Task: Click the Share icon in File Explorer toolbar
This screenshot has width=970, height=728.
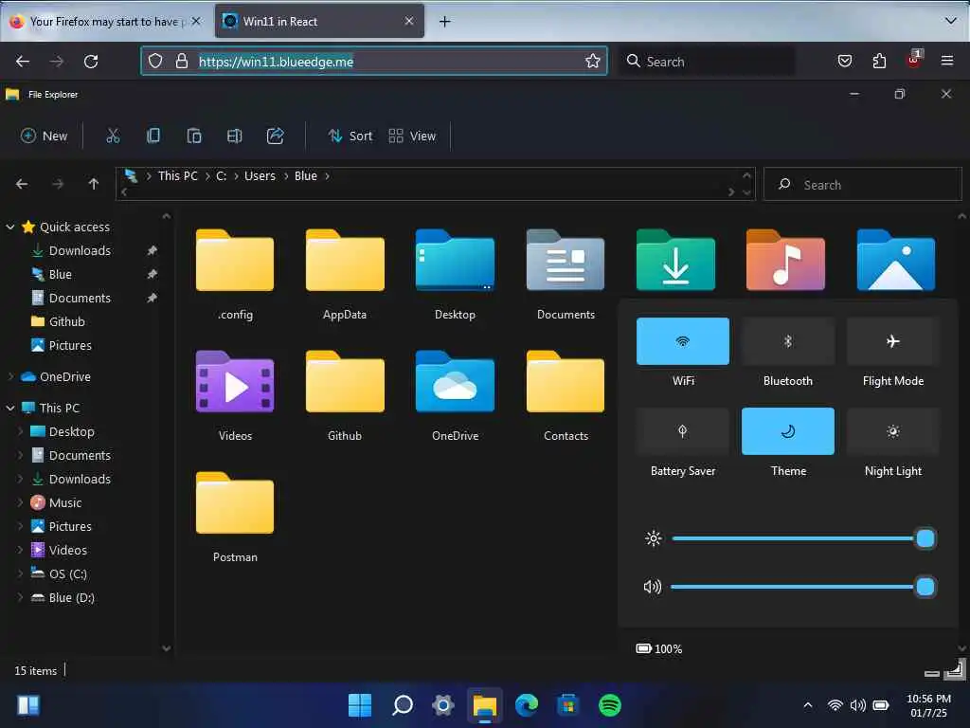Action: (x=276, y=136)
